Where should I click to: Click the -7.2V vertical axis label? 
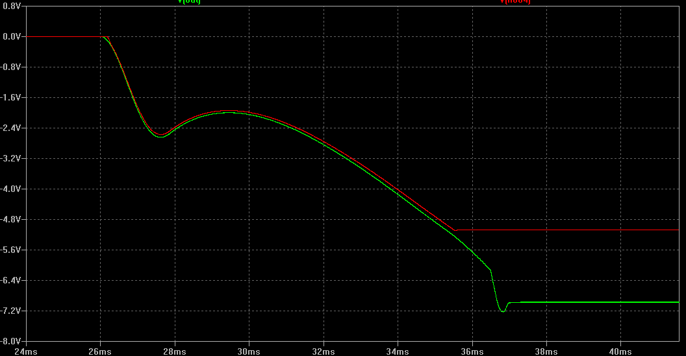coord(10,311)
